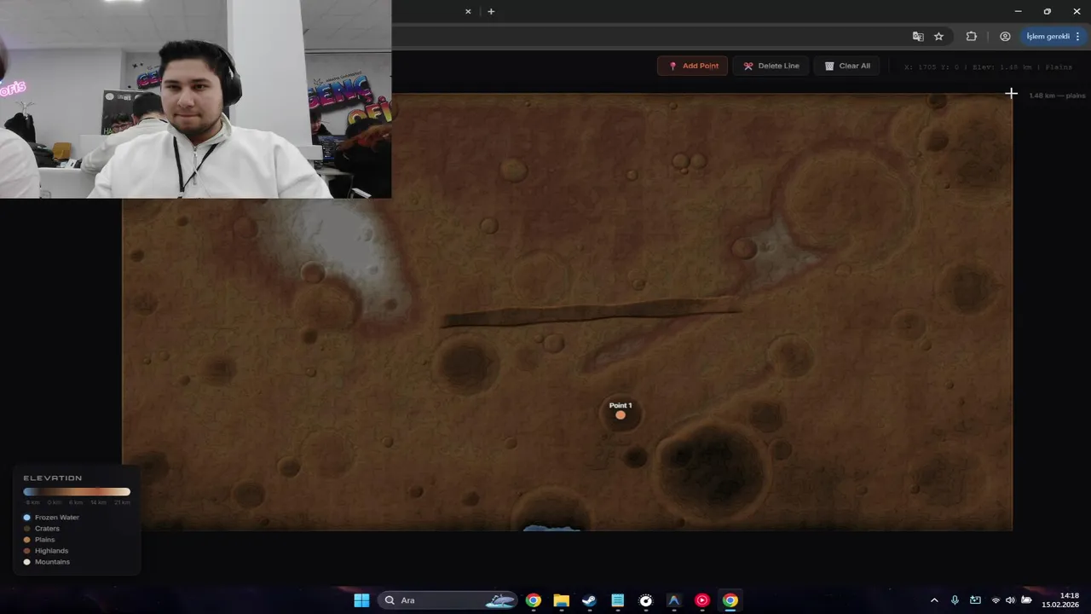1091x614 pixels.
Task: Activate the Add Point tool
Action: coord(692,66)
